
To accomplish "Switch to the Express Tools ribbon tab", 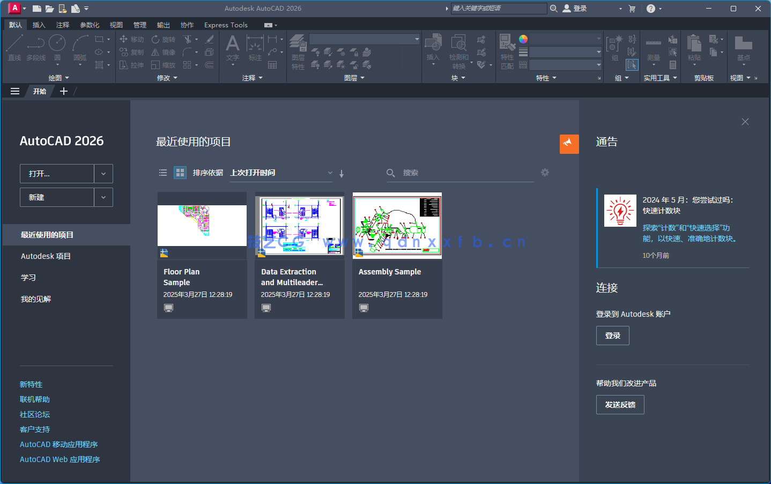I will [225, 25].
